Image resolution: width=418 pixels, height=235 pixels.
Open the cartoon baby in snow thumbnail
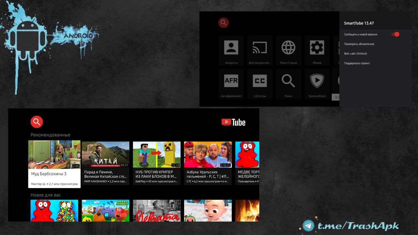tap(208, 211)
